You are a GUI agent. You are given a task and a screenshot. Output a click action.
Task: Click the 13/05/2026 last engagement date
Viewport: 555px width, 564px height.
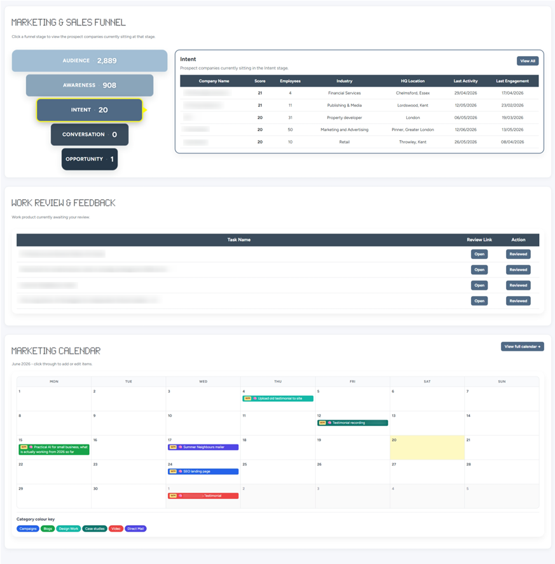click(x=512, y=129)
